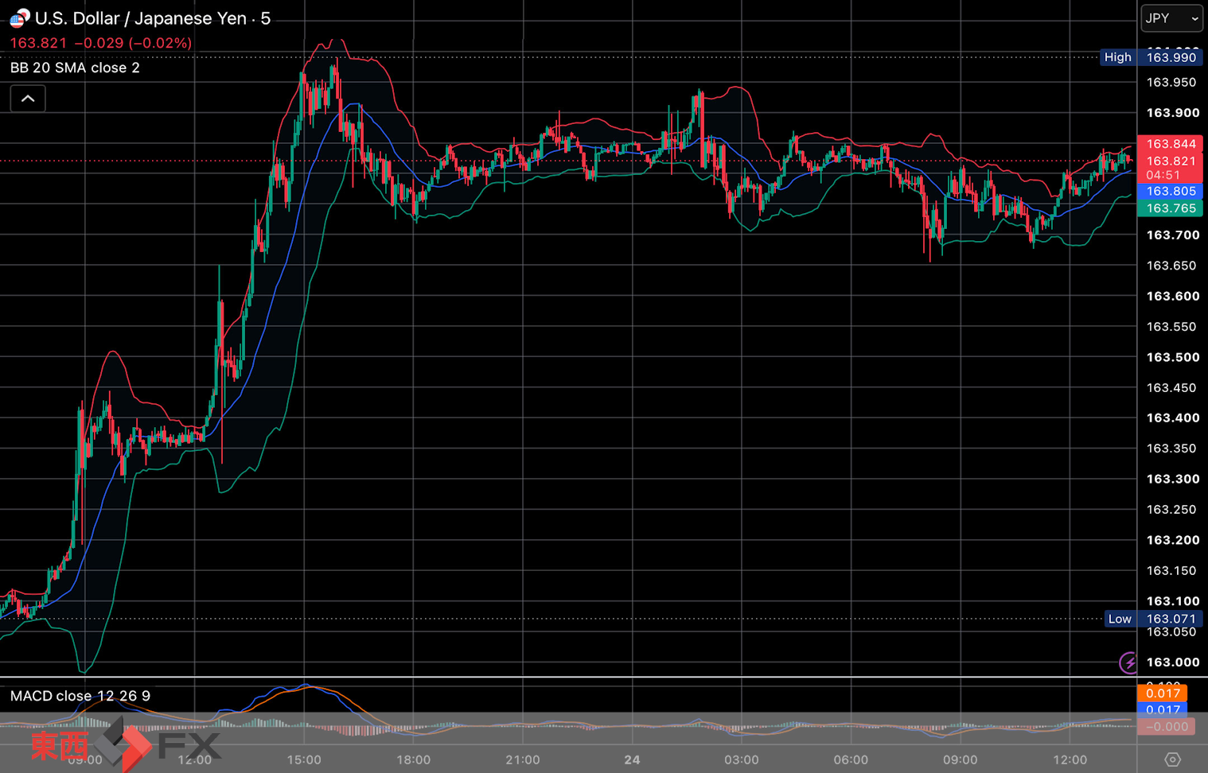Open the JPY currency dropdown
The width and height of the screenshot is (1208, 773).
tap(1171, 18)
